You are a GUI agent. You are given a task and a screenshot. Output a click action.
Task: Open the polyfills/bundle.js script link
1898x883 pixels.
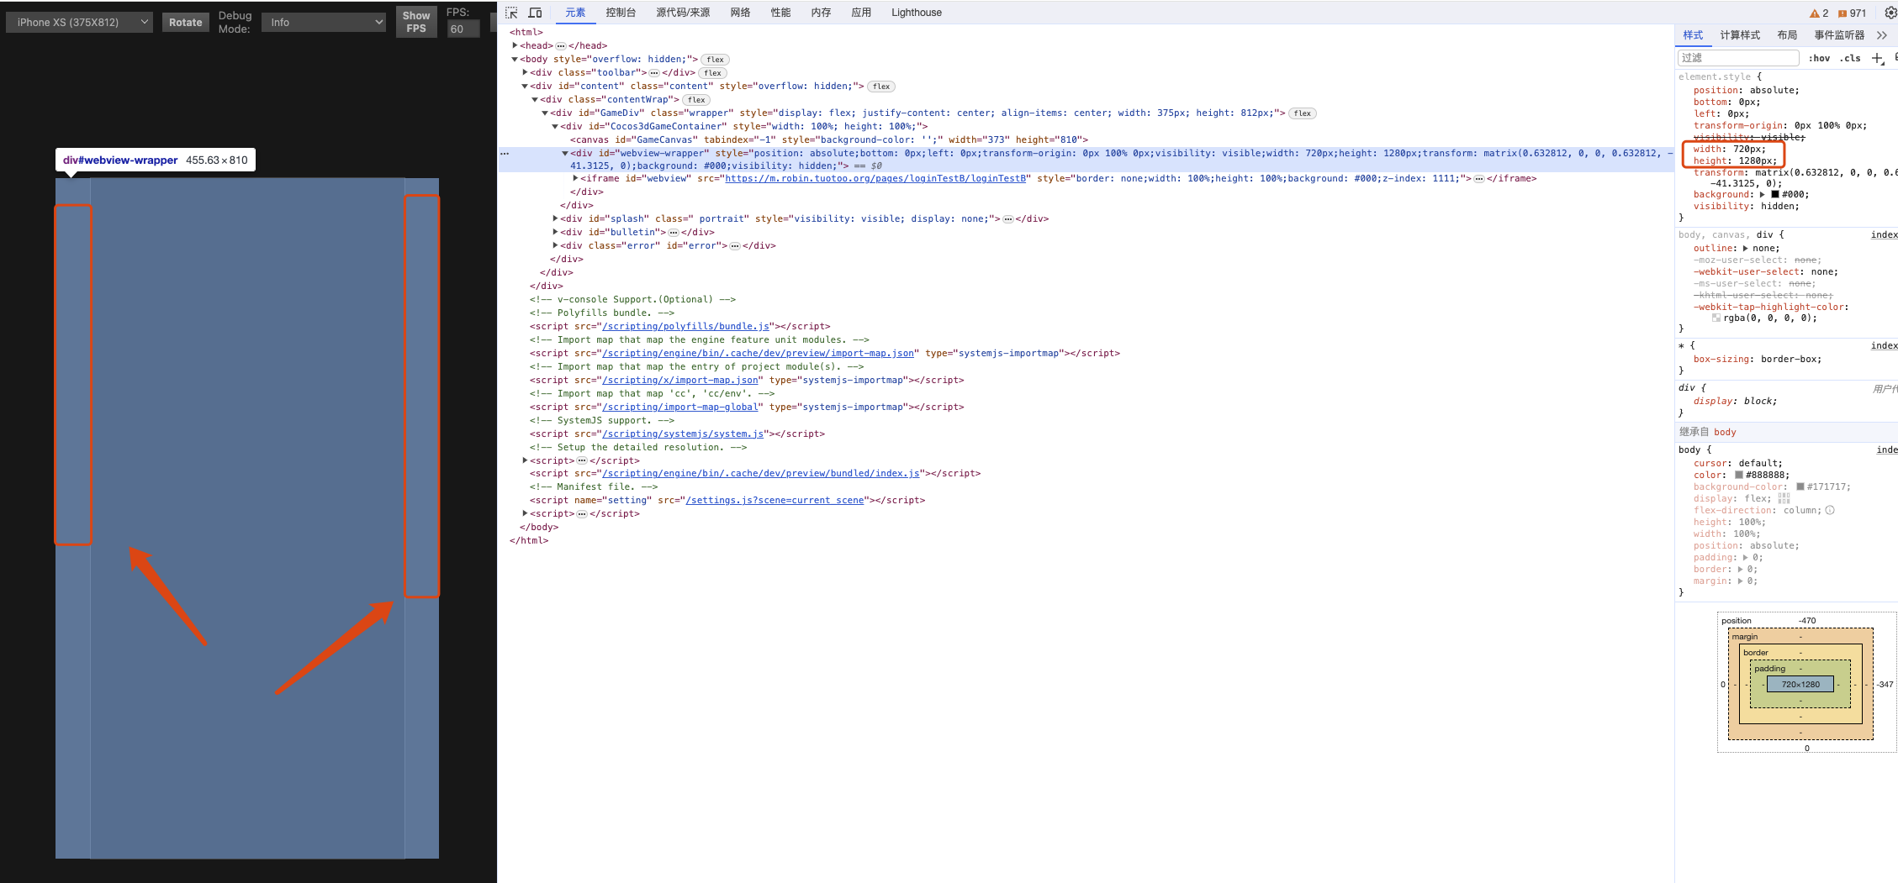coord(686,327)
